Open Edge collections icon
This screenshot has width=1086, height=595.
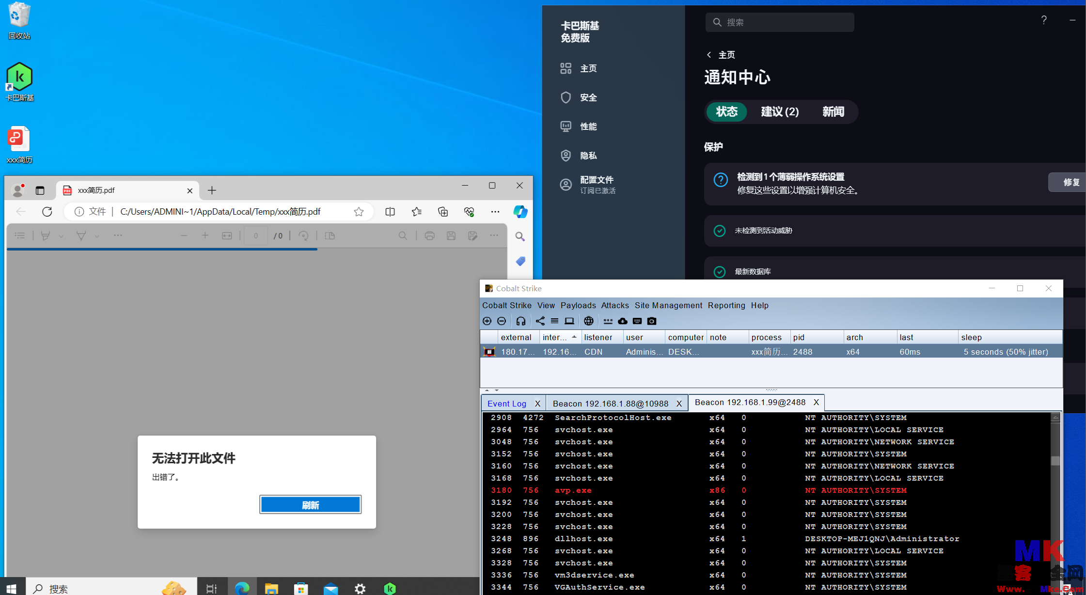(443, 212)
